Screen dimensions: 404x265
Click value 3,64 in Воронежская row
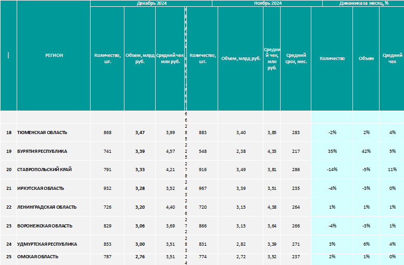[272, 226]
